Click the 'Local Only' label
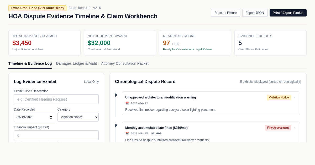This screenshot has height=165, width=315. 91,82
